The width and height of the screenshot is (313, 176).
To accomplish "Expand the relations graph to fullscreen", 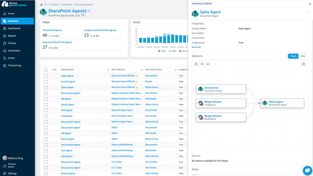I will click(303, 64).
